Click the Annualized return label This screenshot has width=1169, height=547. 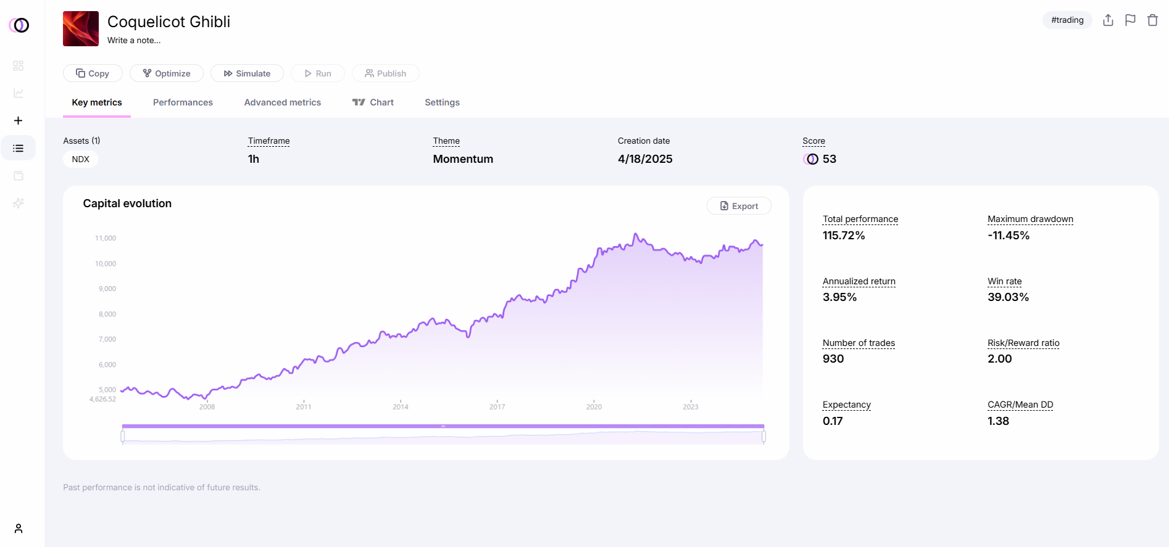pyautogui.click(x=859, y=281)
